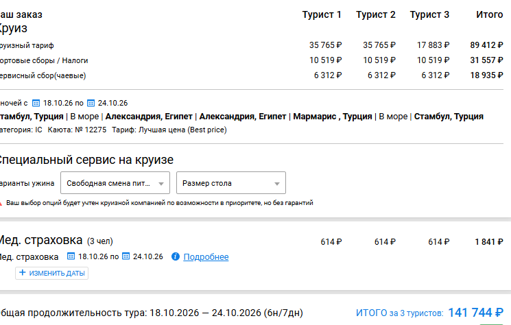This screenshot has height=325, width=511.
Task: Click the cruise tariff total 89 412 ₽
Action: point(486,45)
